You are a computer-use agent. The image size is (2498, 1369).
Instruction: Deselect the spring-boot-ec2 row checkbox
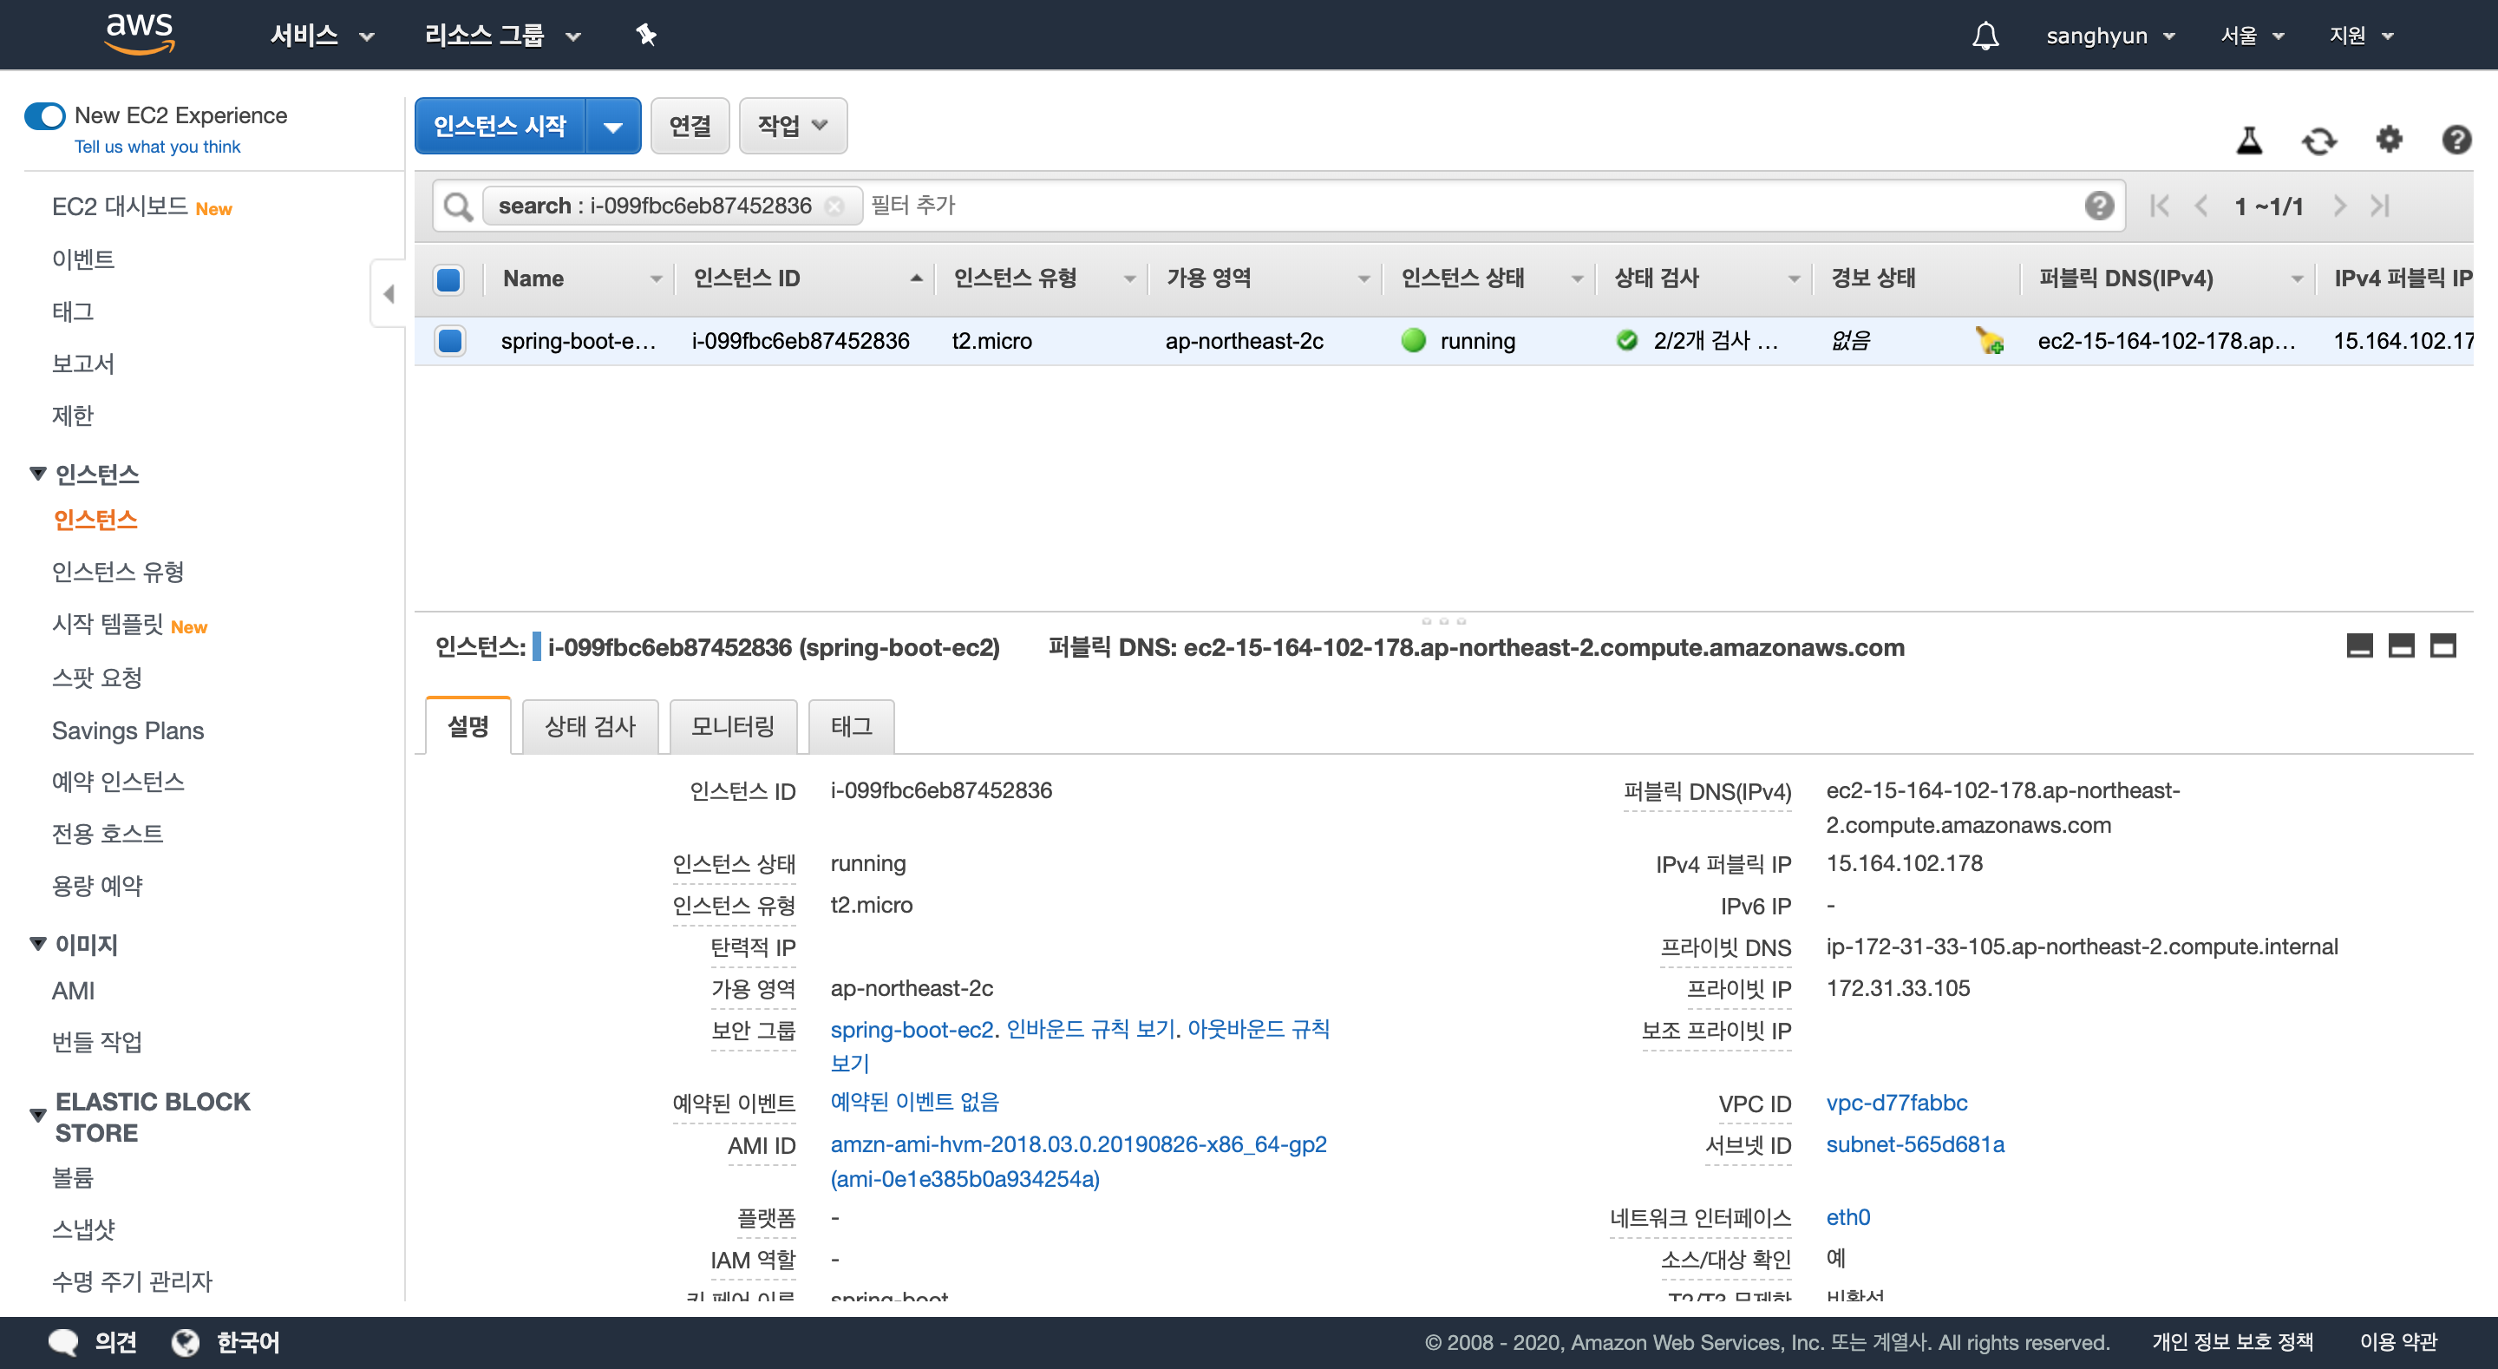449,341
